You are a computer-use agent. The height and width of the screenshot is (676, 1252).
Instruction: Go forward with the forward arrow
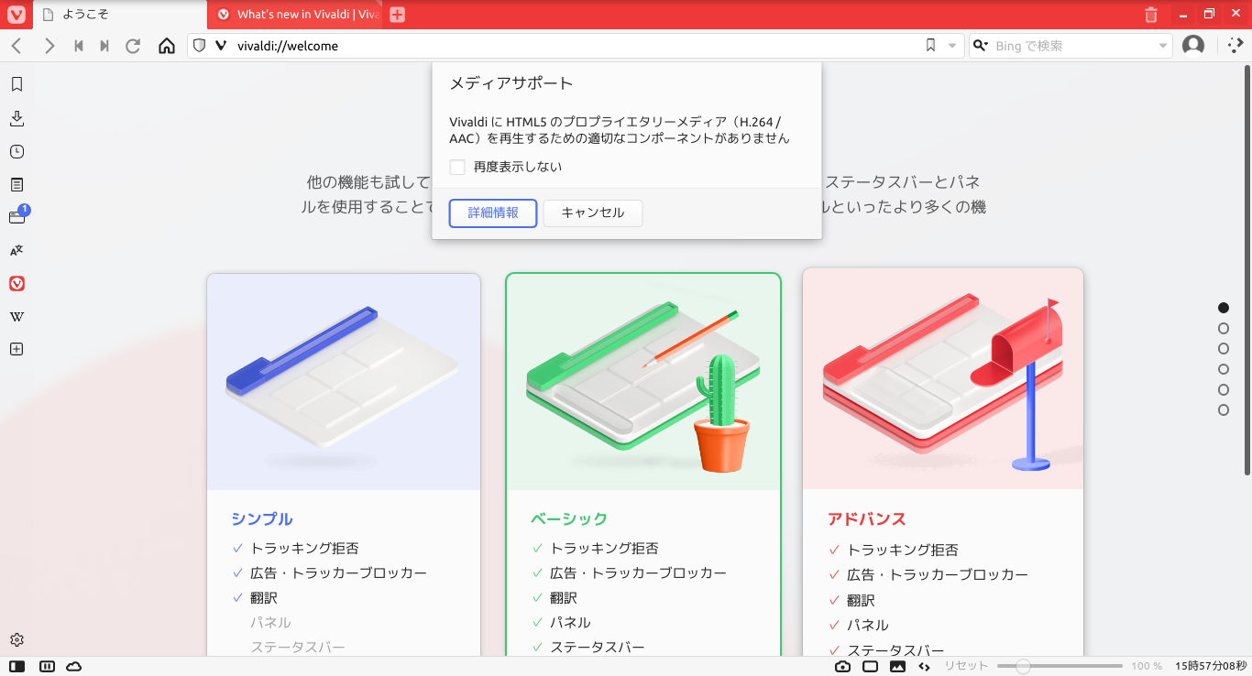click(x=49, y=46)
